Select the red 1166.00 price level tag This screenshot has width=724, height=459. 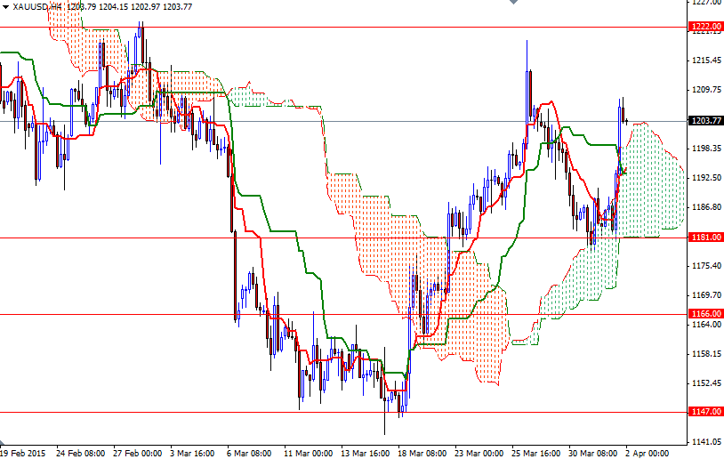tap(705, 314)
